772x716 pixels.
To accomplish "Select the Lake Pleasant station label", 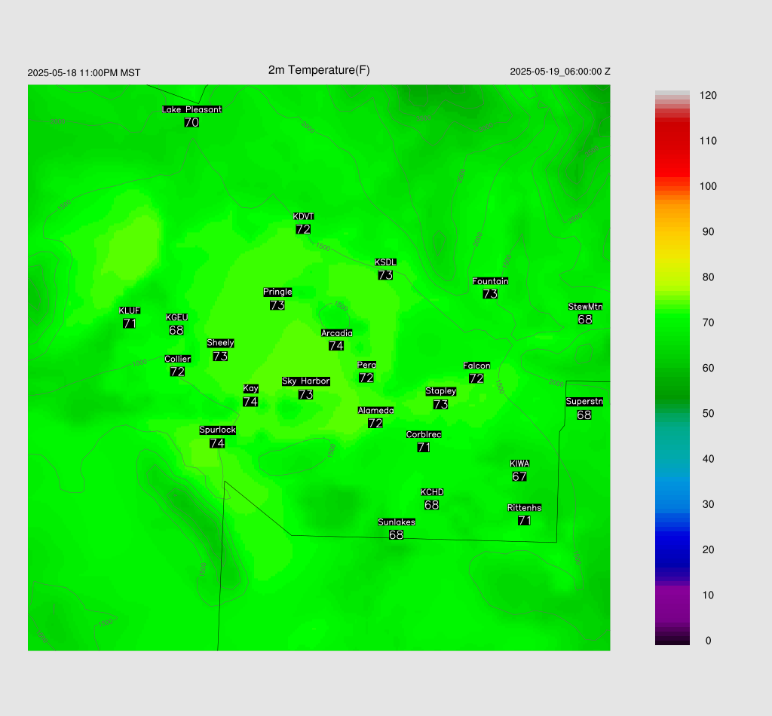I will [192, 109].
